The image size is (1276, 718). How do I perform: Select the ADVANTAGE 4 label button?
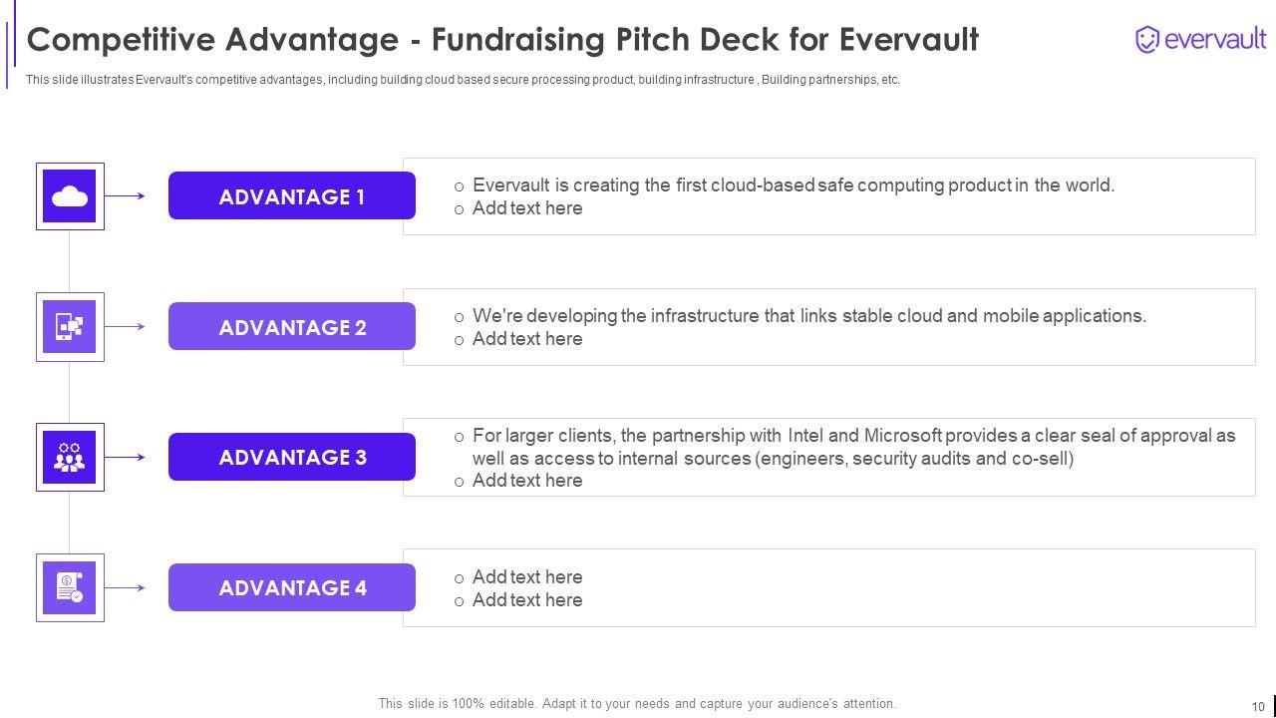point(292,588)
